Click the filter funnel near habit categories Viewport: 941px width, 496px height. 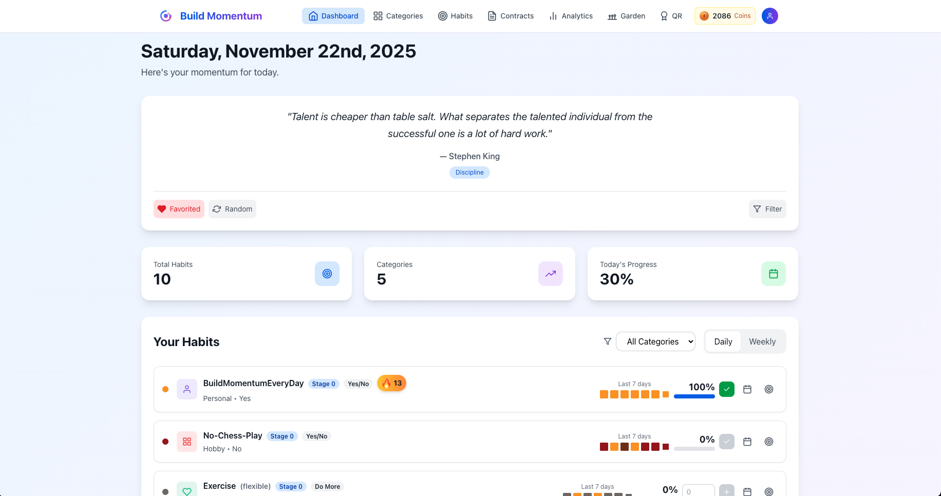[607, 341]
